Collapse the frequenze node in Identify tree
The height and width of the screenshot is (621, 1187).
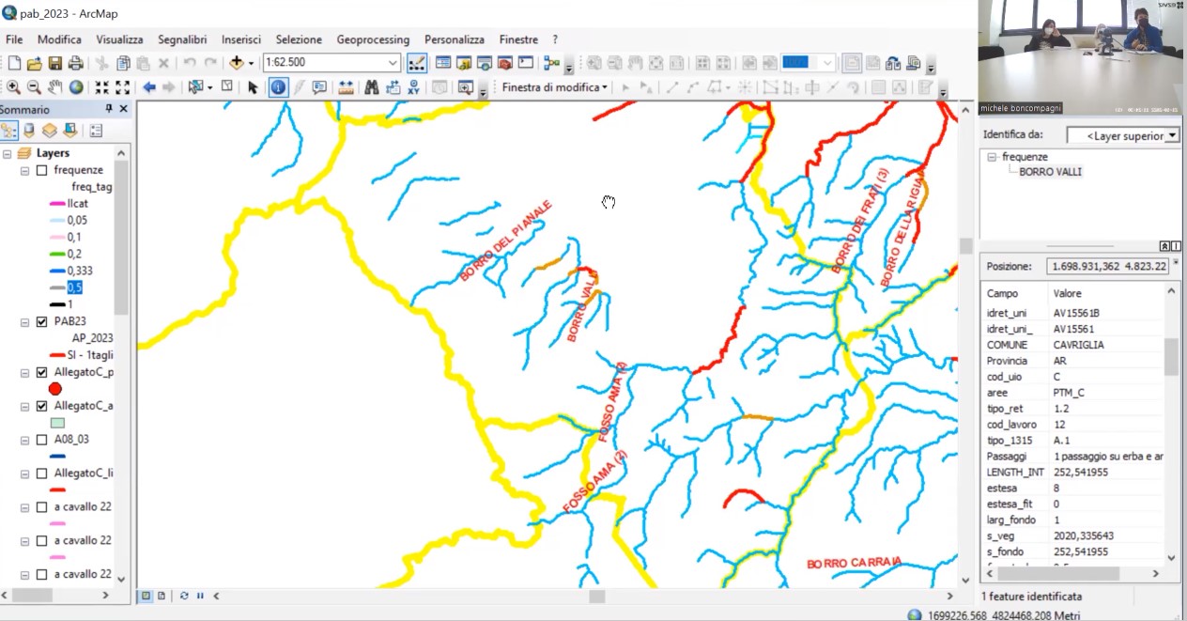pyautogui.click(x=991, y=157)
